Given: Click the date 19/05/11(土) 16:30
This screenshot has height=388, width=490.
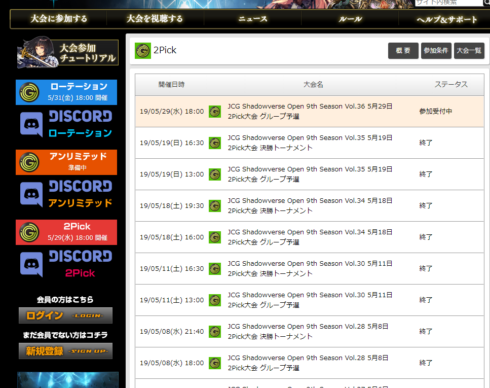Looking at the screenshot, I should [172, 269].
